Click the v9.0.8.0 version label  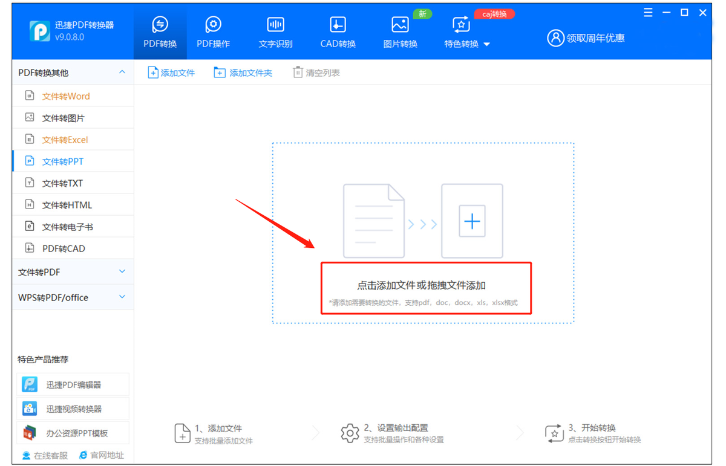[70, 37]
